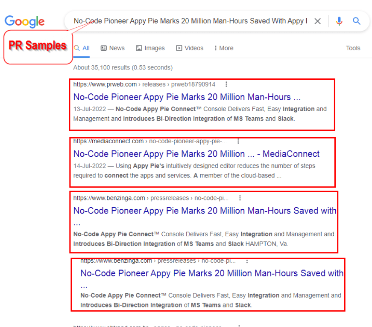Open the prweb result titled No-Code Pioneer
The height and width of the screenshot is (327, 372).
(187, 97)
